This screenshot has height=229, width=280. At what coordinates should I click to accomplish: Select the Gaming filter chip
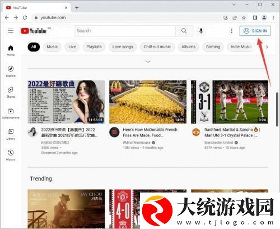tap(213, 47)
